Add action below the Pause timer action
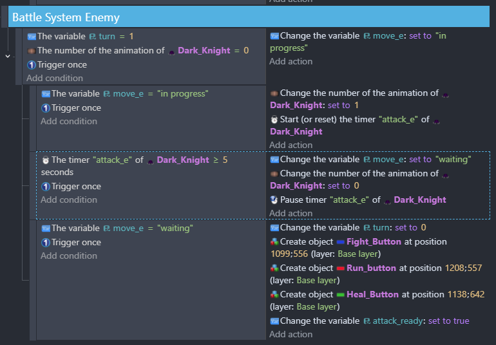This screenshot has width=496, height=345. coord(291,213)
